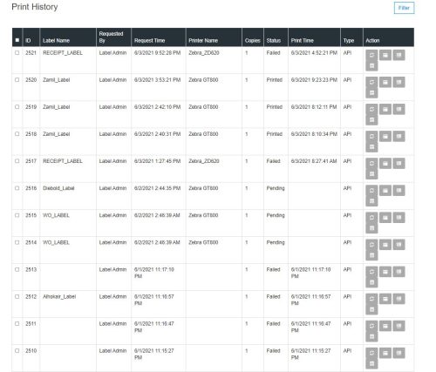Click the columns action icon for ID 2517

click(x=399, y=163)
